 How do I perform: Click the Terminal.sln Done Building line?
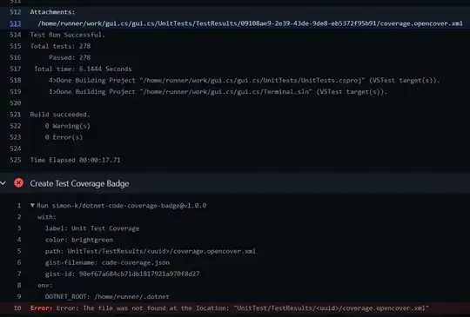(218, 91)
